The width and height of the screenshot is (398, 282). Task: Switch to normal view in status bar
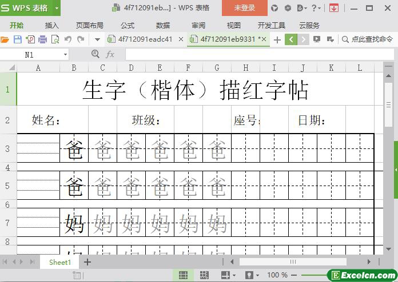tap(183, 275)
